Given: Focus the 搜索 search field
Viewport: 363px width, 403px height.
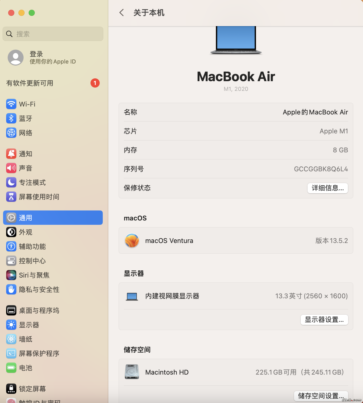Looking at the screenshot, I should (53, 34).
